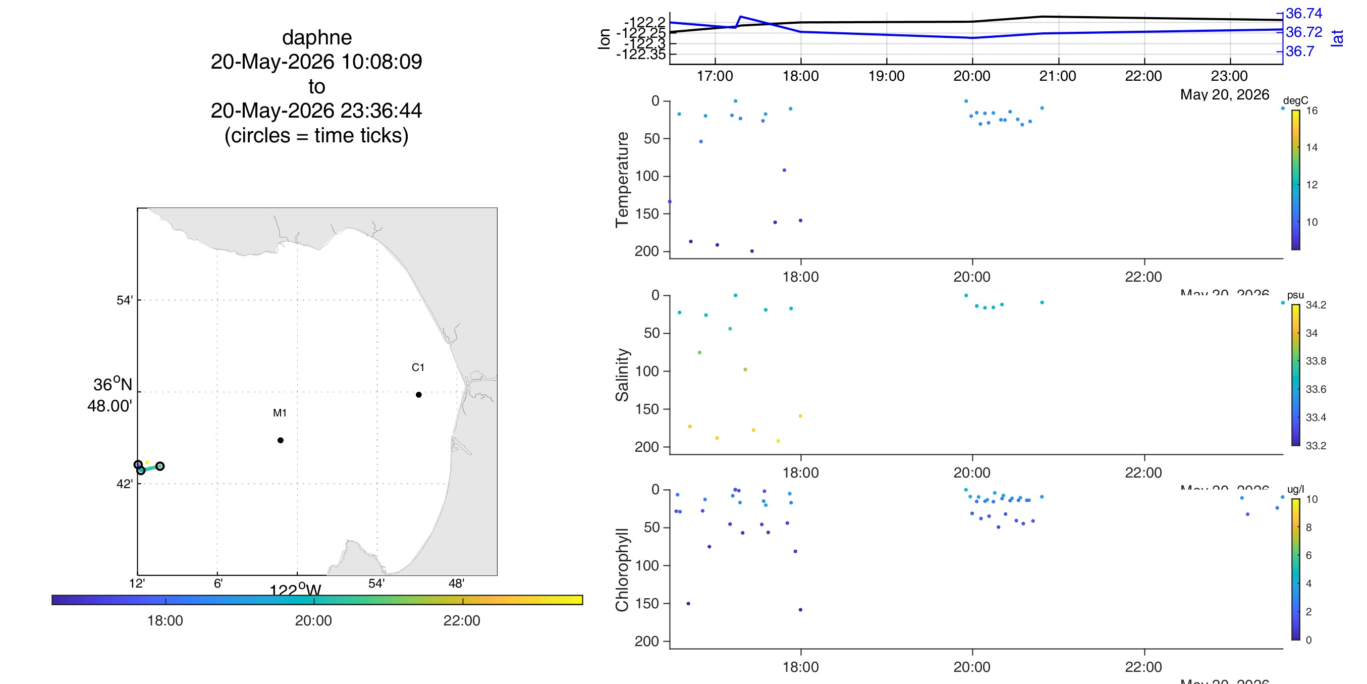The image size is (1367, 684).
Task: Click the chlorophyll colorbar labeled ug/l
Action: pos(1295,569)
